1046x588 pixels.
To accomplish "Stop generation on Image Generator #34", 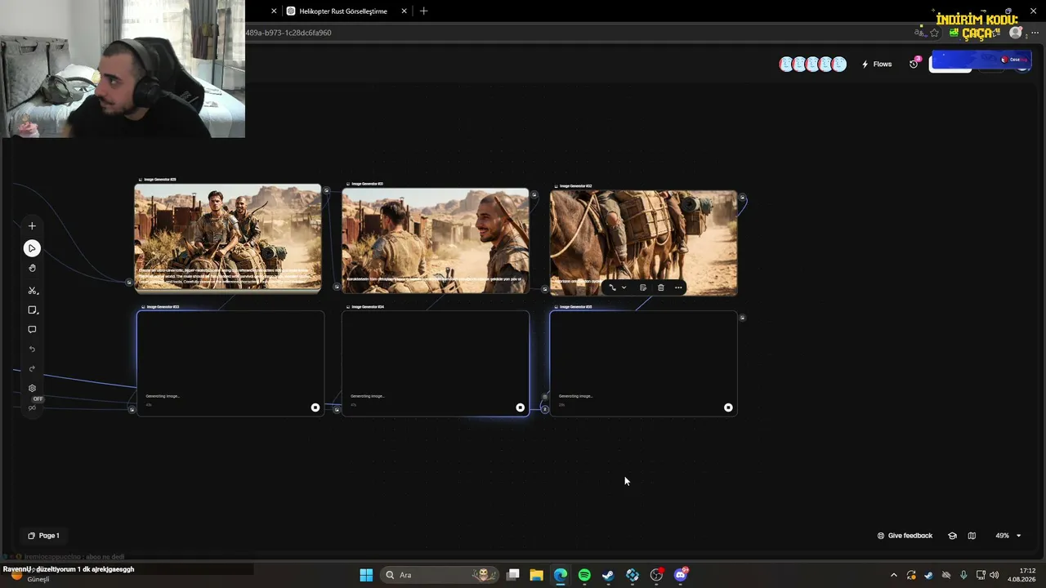I will (520, 408).
